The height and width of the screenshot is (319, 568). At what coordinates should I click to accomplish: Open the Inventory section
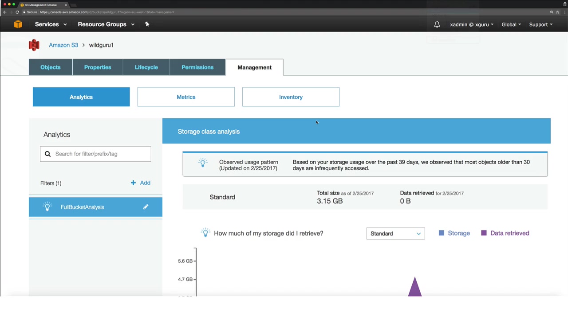coord(291,97)
